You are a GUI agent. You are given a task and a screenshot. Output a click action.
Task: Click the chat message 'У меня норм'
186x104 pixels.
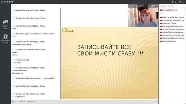click(x=17, y=63)
